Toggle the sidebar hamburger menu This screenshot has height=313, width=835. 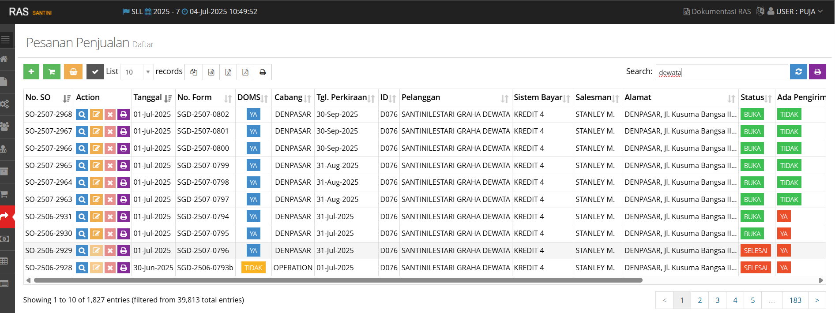6,40
